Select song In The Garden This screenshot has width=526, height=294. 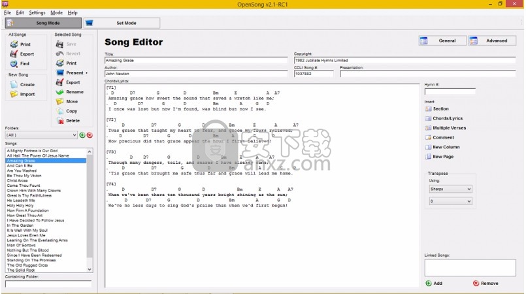[x=20, y=225]
